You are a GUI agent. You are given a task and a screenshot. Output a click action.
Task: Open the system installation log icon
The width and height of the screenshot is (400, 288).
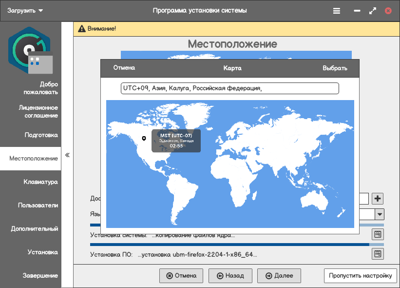378,234
